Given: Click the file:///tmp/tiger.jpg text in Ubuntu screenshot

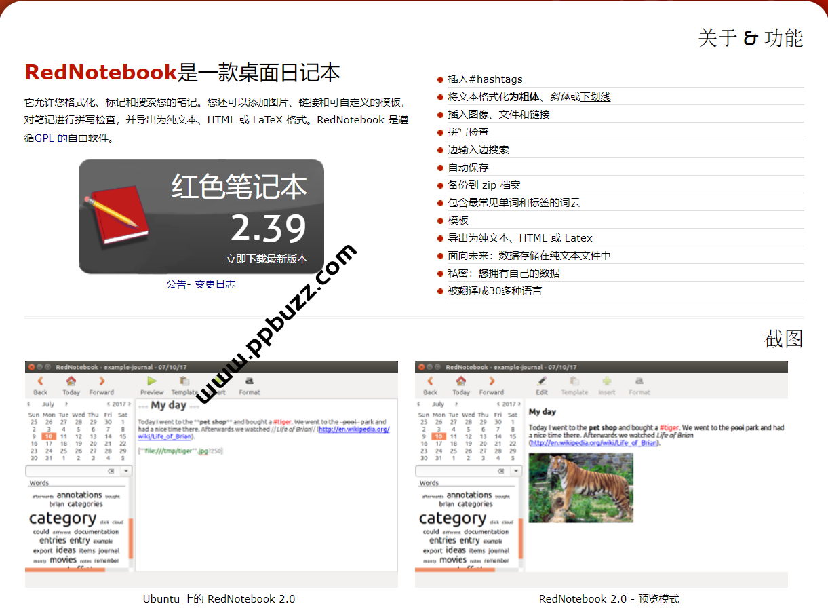Looking at the screenshot, I should tap(176, 451).
